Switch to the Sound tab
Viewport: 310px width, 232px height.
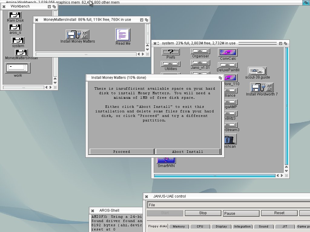(264, 227)
